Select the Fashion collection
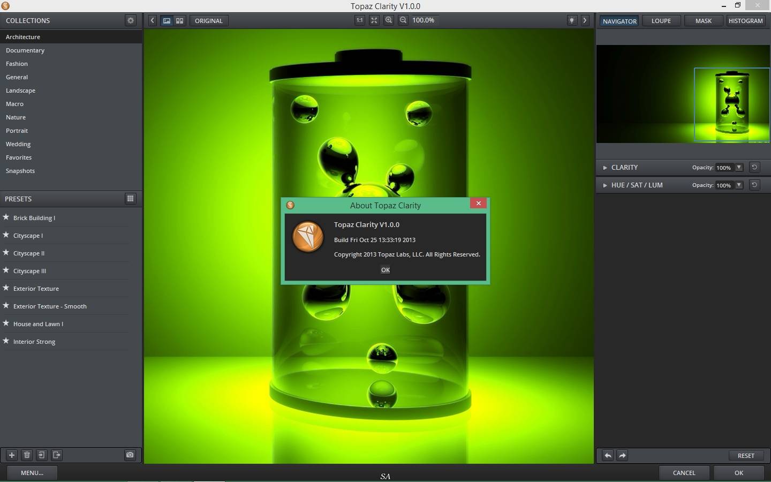This screenshot has height=482, width=771. (71, 64)
